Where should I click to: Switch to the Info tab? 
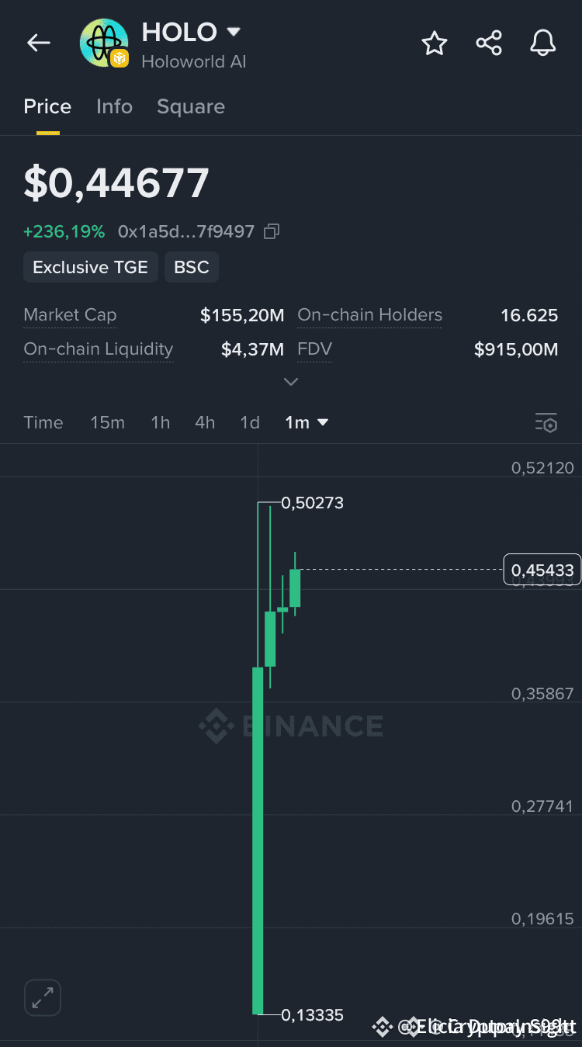[114, 107]
